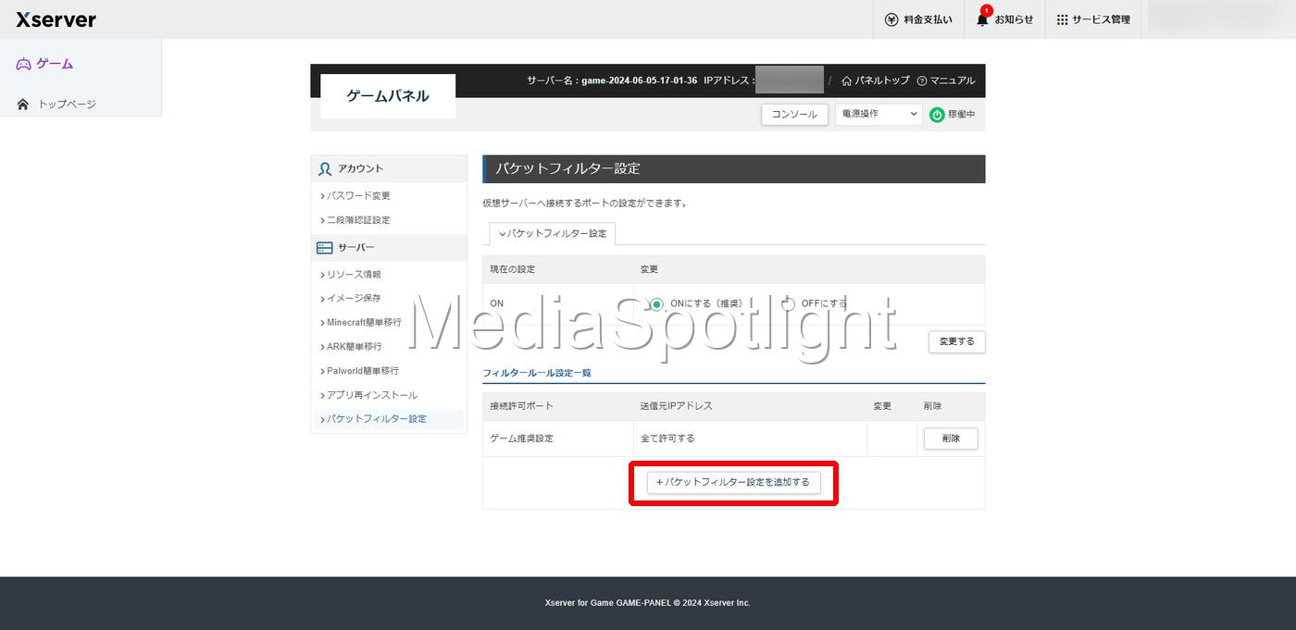The width and height of the screenshot is (1296, 630).
Task: Select the アカウント person icon
Action: [x=323, y=167]
